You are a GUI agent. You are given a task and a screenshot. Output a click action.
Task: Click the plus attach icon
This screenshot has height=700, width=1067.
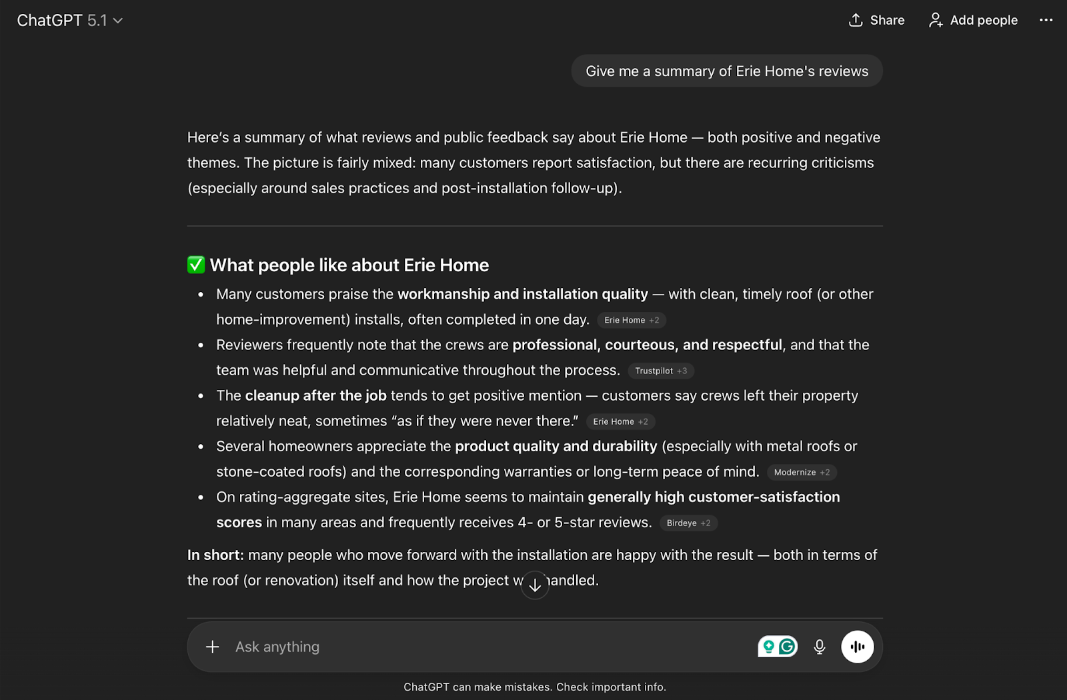point(212,647)
